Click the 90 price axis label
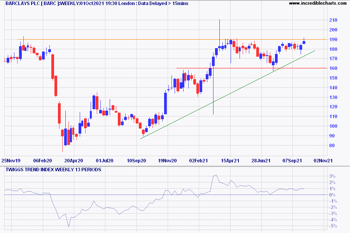Image resolution: width=350 pixels, height=233 pixels. point(332,136)
